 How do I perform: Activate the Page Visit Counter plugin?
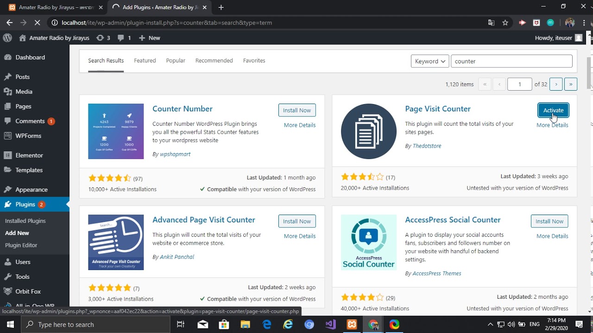pyautogui.click(x=553, y=110)
